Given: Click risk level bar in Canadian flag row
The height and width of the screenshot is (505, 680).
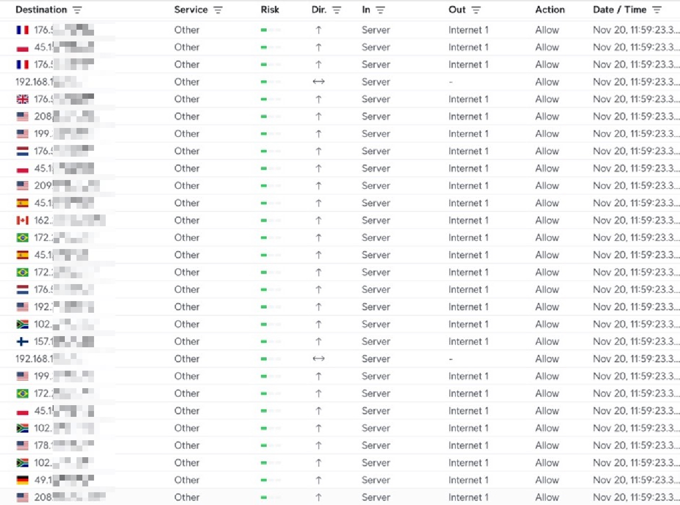Looking at the screenshot, I should (270, 220).
